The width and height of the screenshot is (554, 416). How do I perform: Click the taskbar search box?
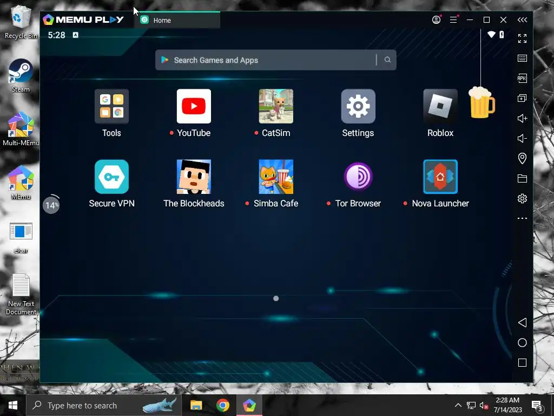104,405
